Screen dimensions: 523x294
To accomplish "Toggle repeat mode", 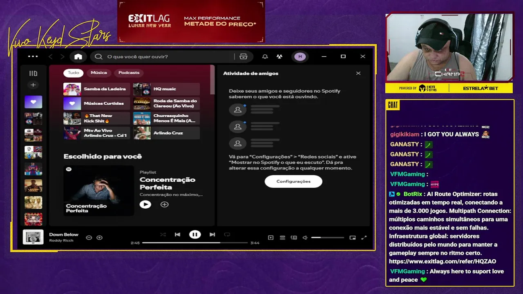I will (x=227, y=234).
